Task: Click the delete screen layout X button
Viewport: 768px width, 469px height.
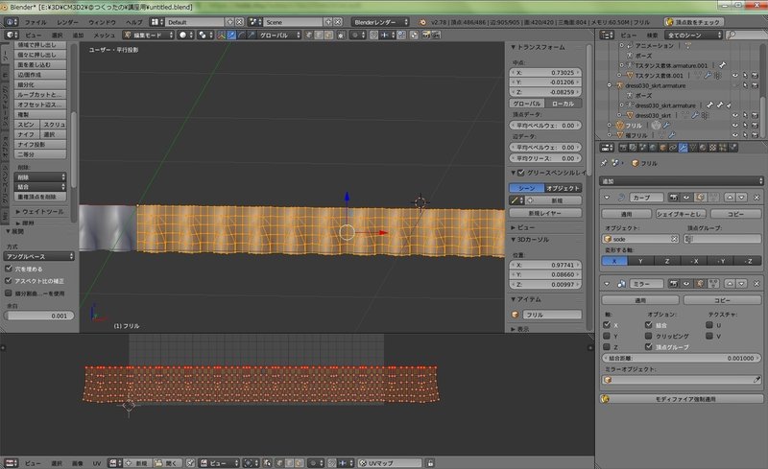Action: [x=239, y=22]
